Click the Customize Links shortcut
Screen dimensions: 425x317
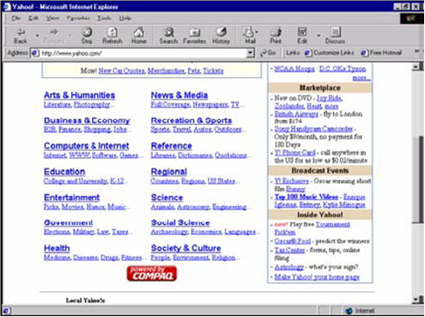[x=330, y=53]
